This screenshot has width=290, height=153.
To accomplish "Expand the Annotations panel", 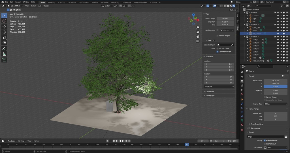I will (210, 96).
